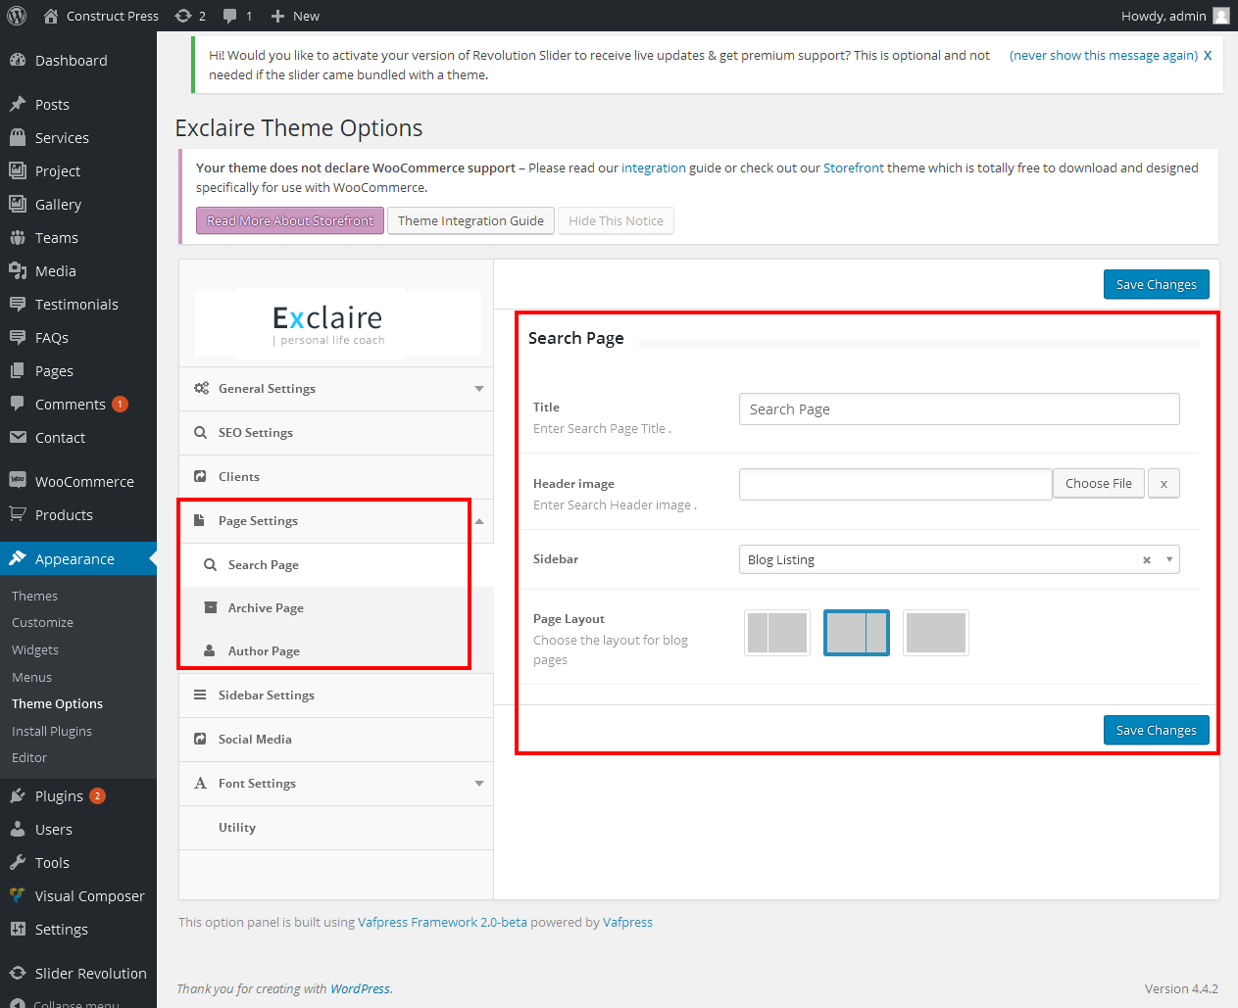Click the Slider Revolution refresh icon

pos(18,973)
